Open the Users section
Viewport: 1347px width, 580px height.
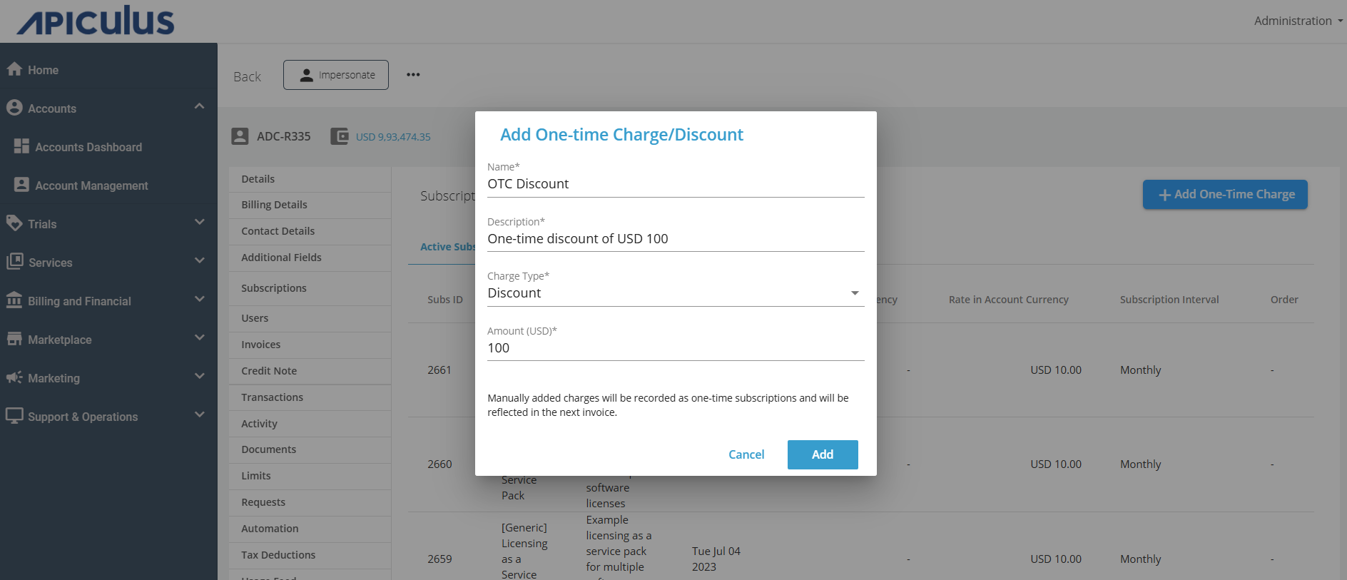coord(310,318)
